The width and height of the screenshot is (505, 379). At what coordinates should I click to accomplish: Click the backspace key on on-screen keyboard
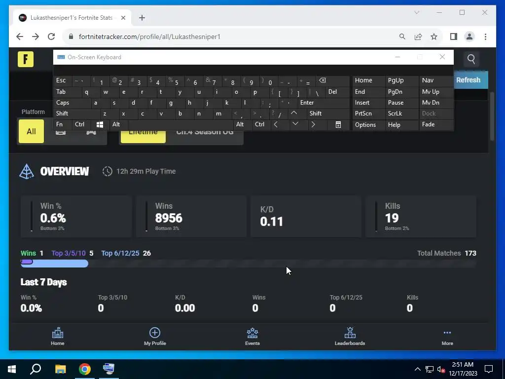pos(332,80)
